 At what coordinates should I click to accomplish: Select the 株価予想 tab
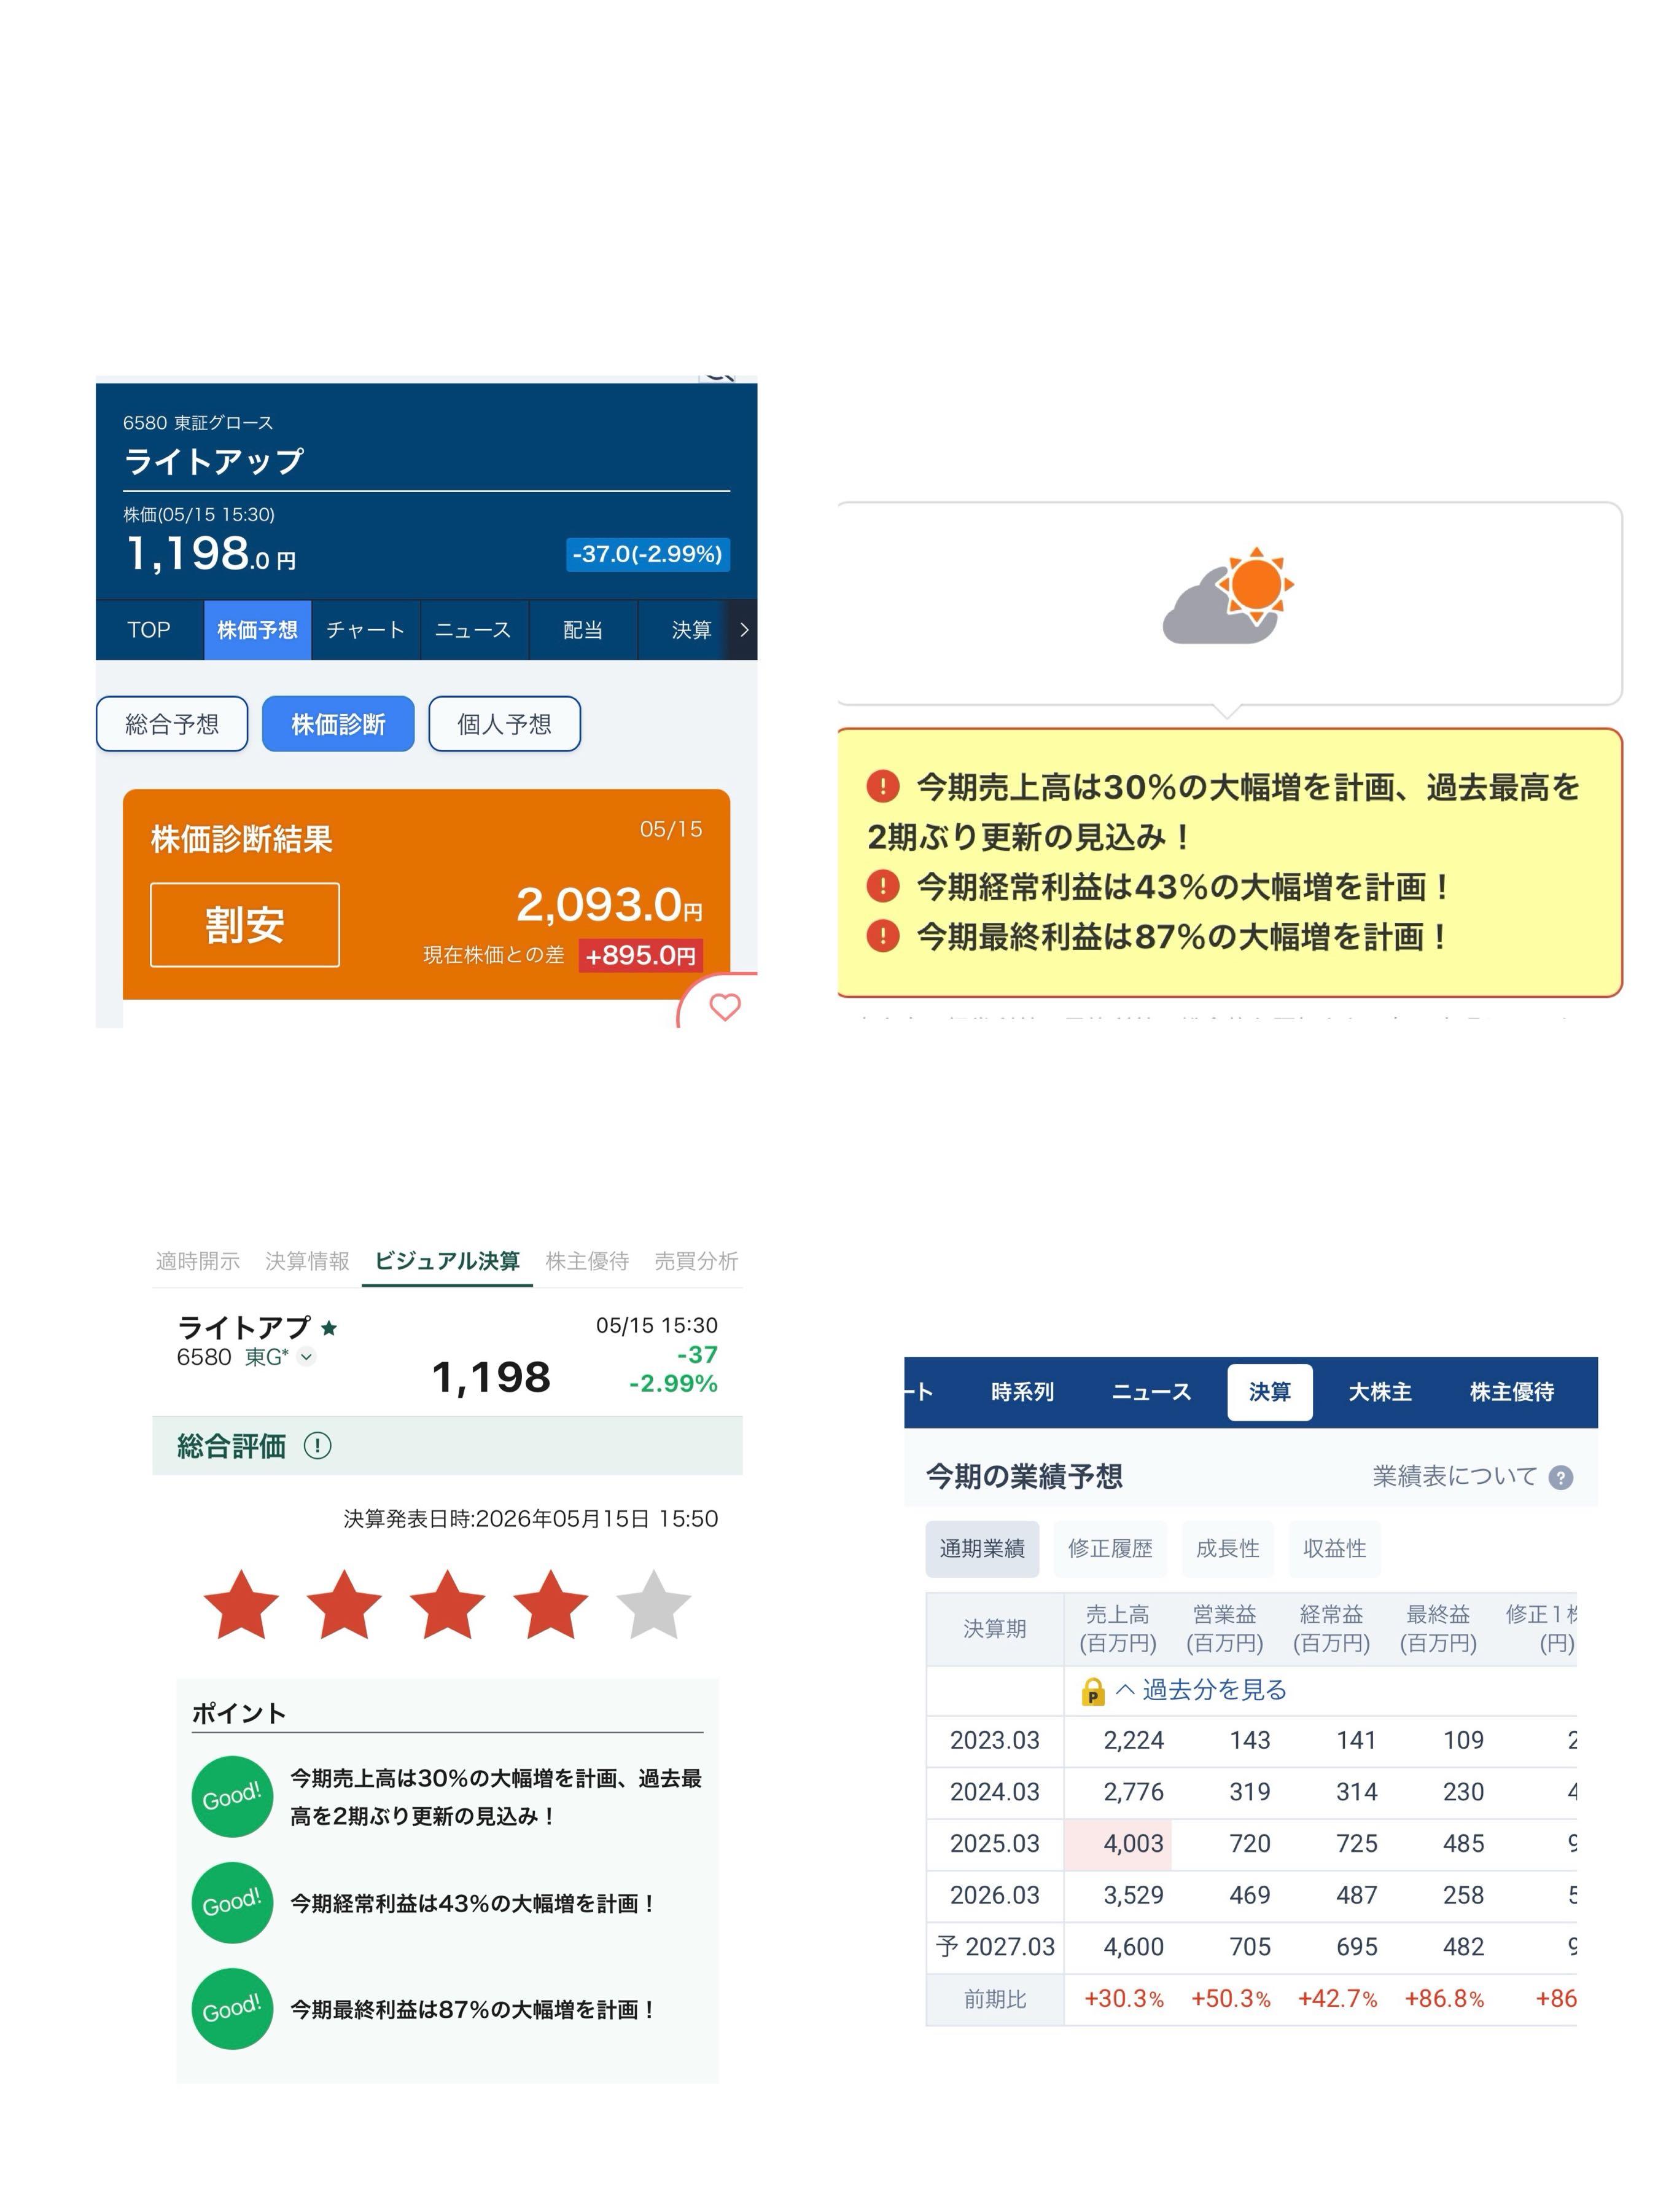tap(258, 630)
